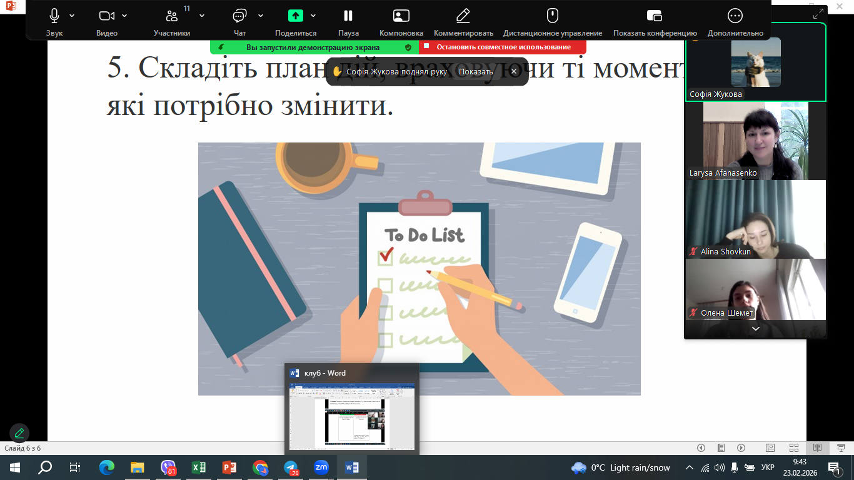Open Дистанционное управление remote control
The image size is (854, 480).
553,22
